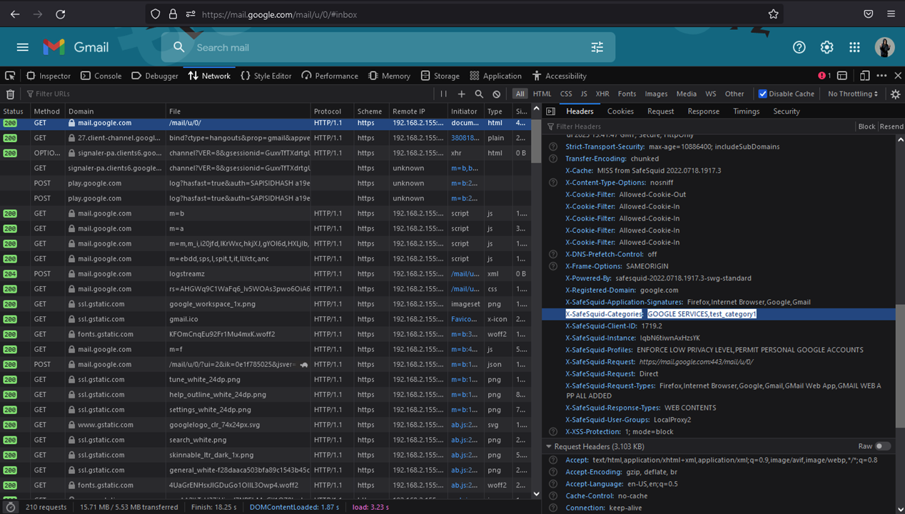Viewport: 905px width, 514px height.
Task: Open the No Throttling dropdown
Action: pos(853,94)
